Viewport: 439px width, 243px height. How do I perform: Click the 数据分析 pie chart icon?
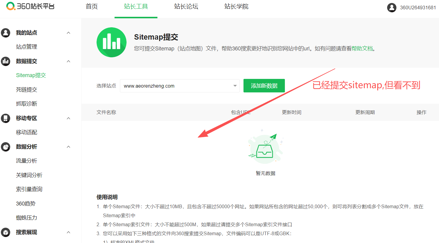click(5, 147)
